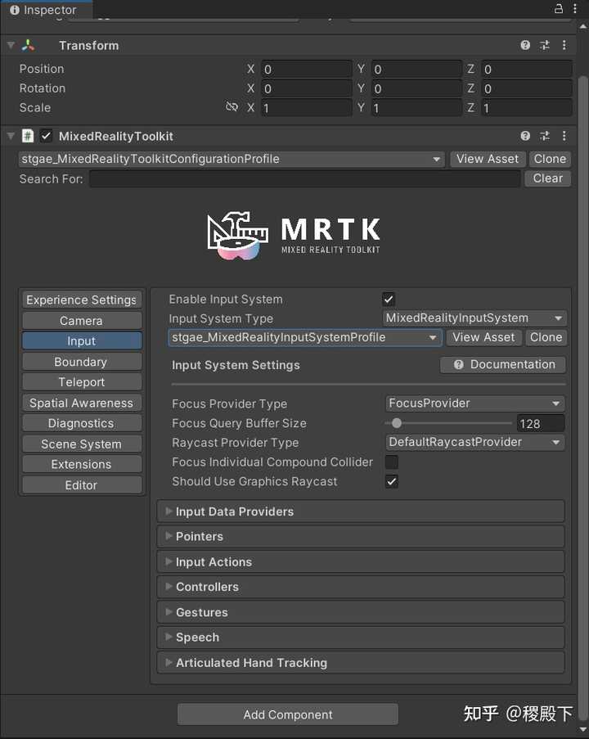Viewport: 589px width, 739px height.
Task: Select the Extensions tab
Action: 82,464
